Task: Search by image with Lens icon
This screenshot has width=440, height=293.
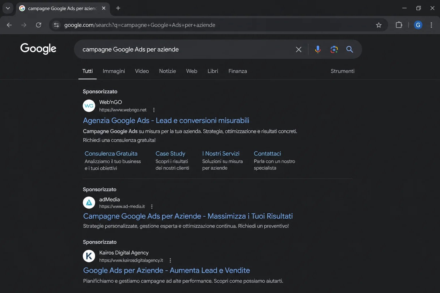Action: pos(334,49)
